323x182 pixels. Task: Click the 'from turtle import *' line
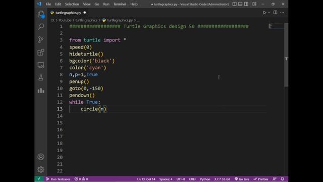tap(97, 40)
